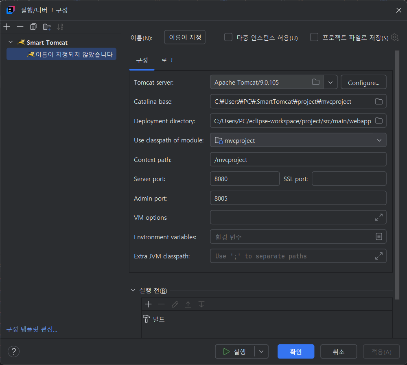Click the Configure... button
Screen dimensions: 407x365
[x=363, y=82]
